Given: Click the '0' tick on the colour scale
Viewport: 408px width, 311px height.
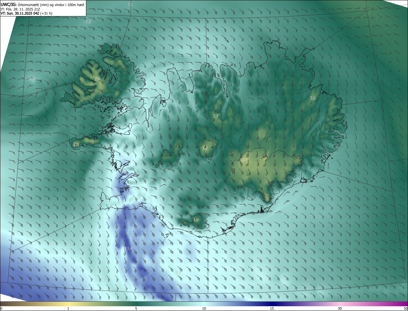Looking at the screenshot, I should [1, 309].
